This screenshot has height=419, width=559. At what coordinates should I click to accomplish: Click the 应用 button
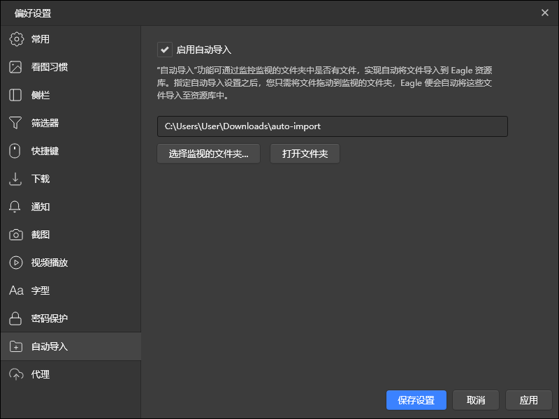(529, 400)
